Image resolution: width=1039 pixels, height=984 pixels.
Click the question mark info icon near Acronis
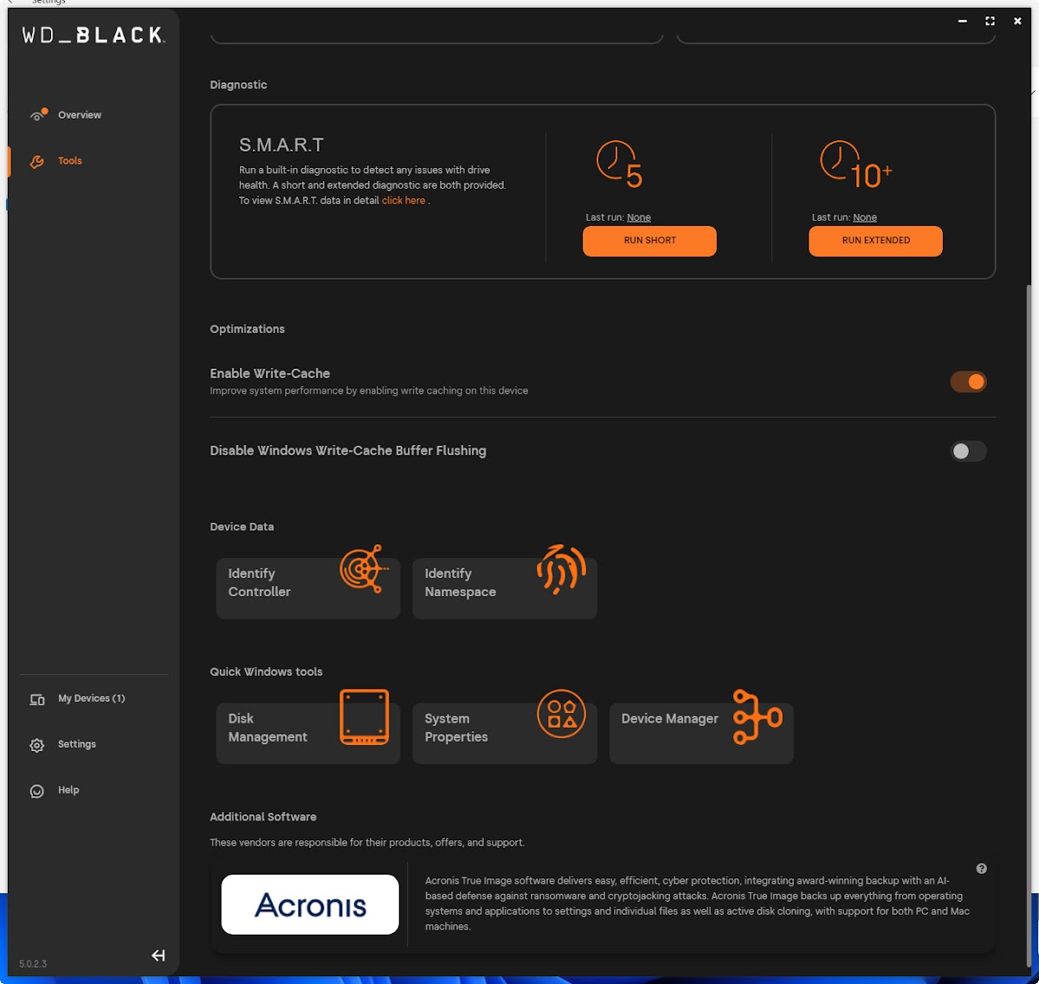[981, 869]
